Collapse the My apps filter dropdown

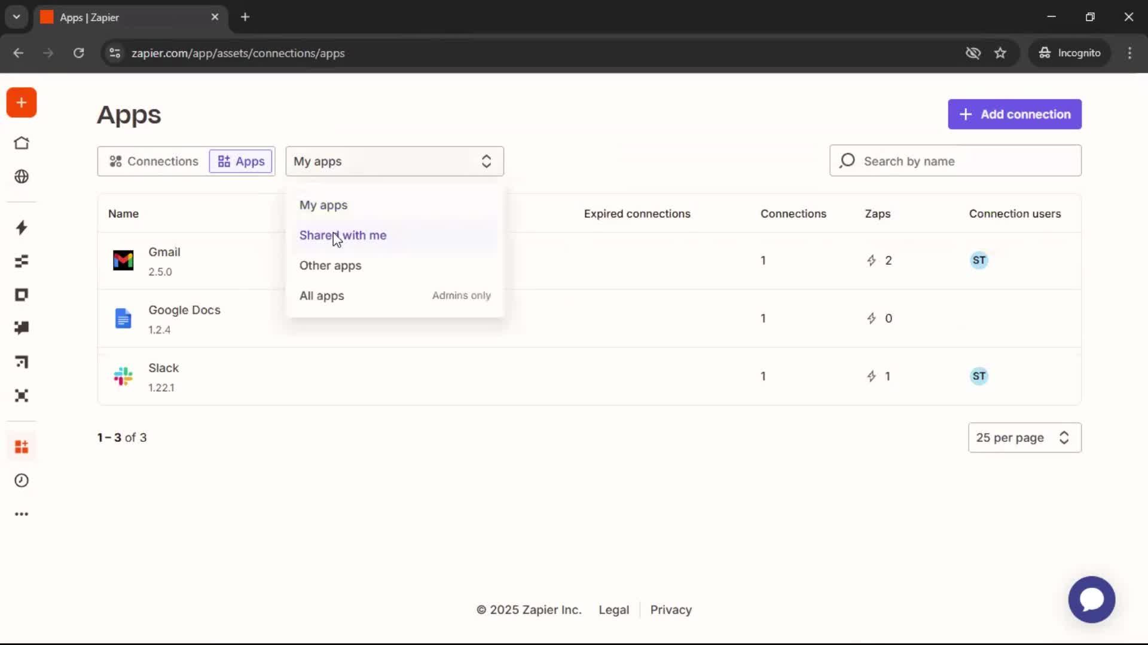pos(395,161)
